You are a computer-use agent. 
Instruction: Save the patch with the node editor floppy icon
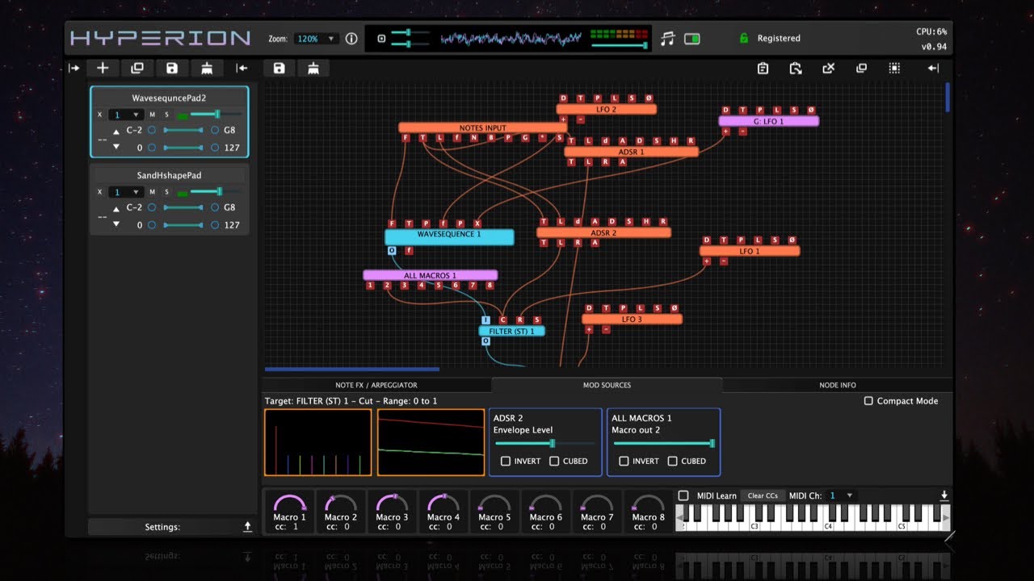click(279, 69)
